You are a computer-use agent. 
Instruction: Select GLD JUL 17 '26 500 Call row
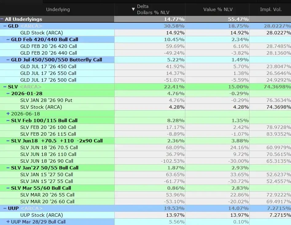(x=48, y=80)
